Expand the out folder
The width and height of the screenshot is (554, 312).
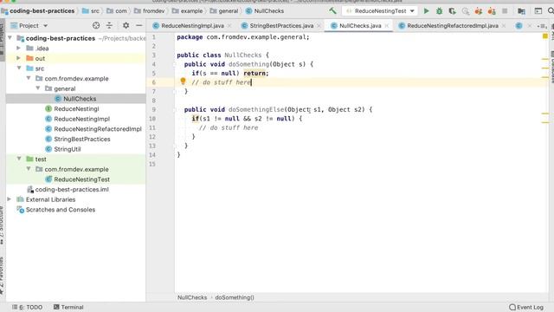tap(19, 58)
